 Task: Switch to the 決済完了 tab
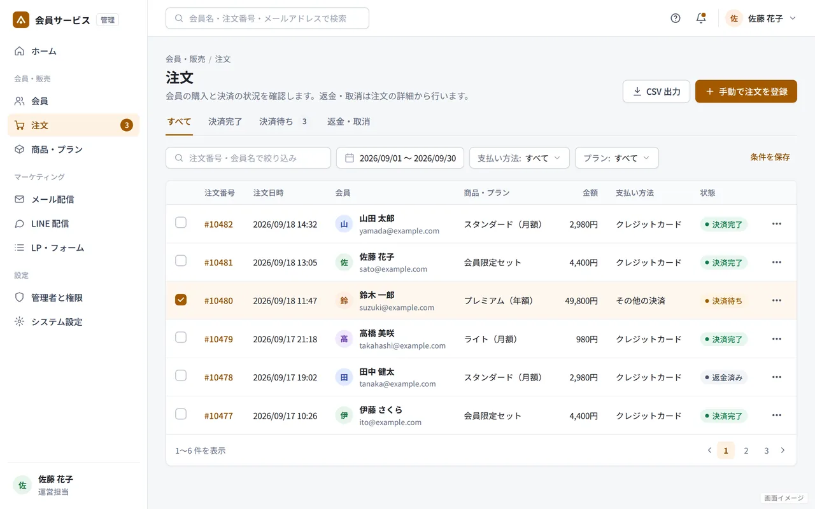click(225, 122)
